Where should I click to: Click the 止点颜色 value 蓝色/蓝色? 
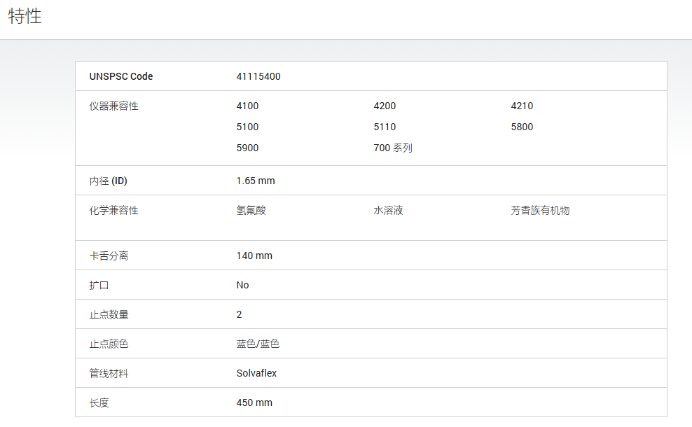tap(258, 344)
